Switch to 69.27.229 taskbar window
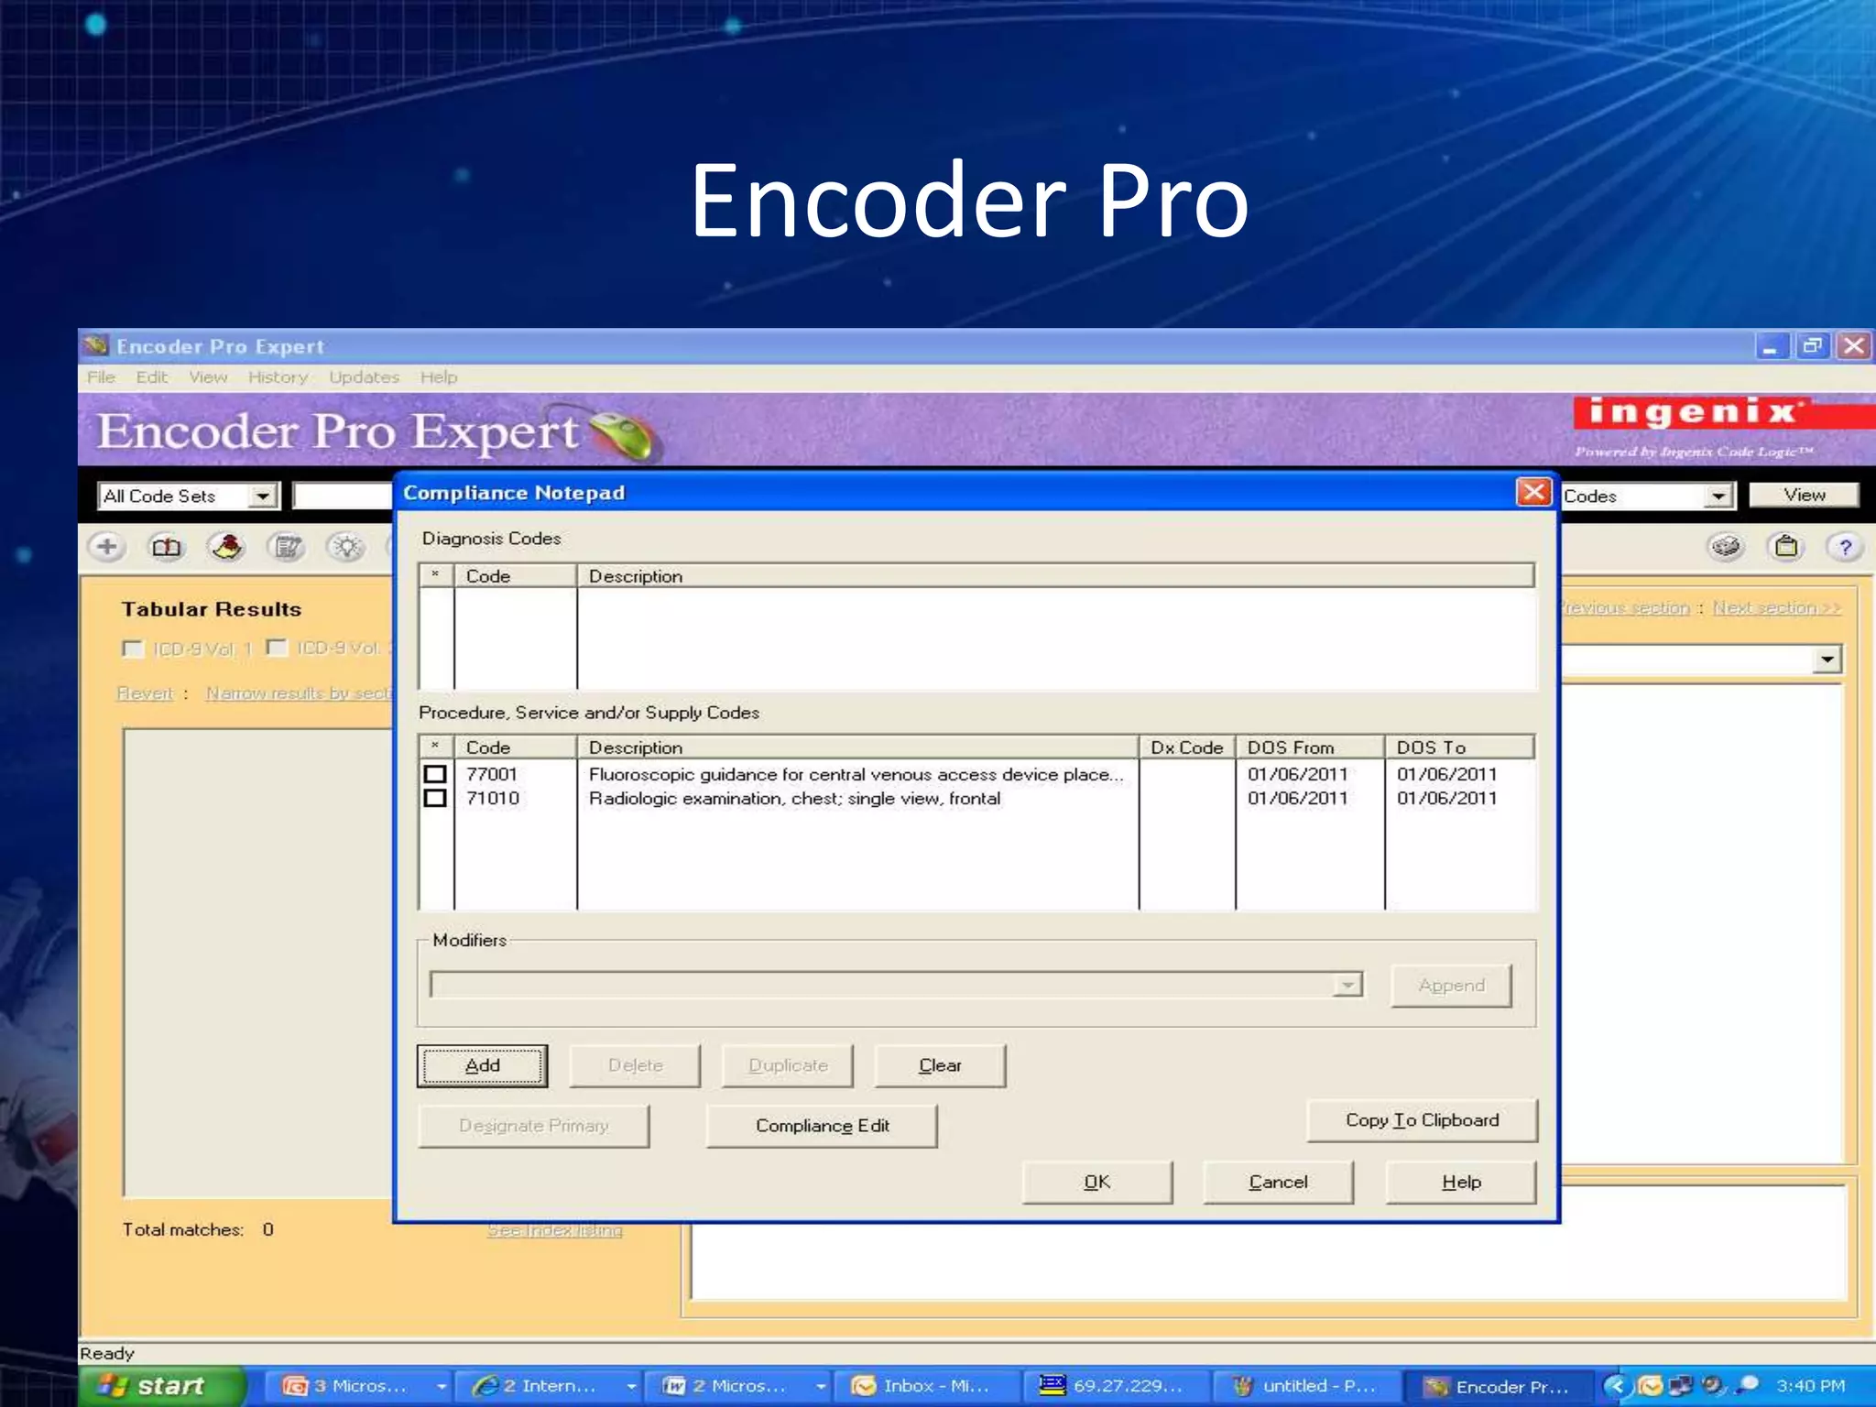The height and width of the screenshot is (1407, 1876). pyautogui.click(x=1115, y=1386)
